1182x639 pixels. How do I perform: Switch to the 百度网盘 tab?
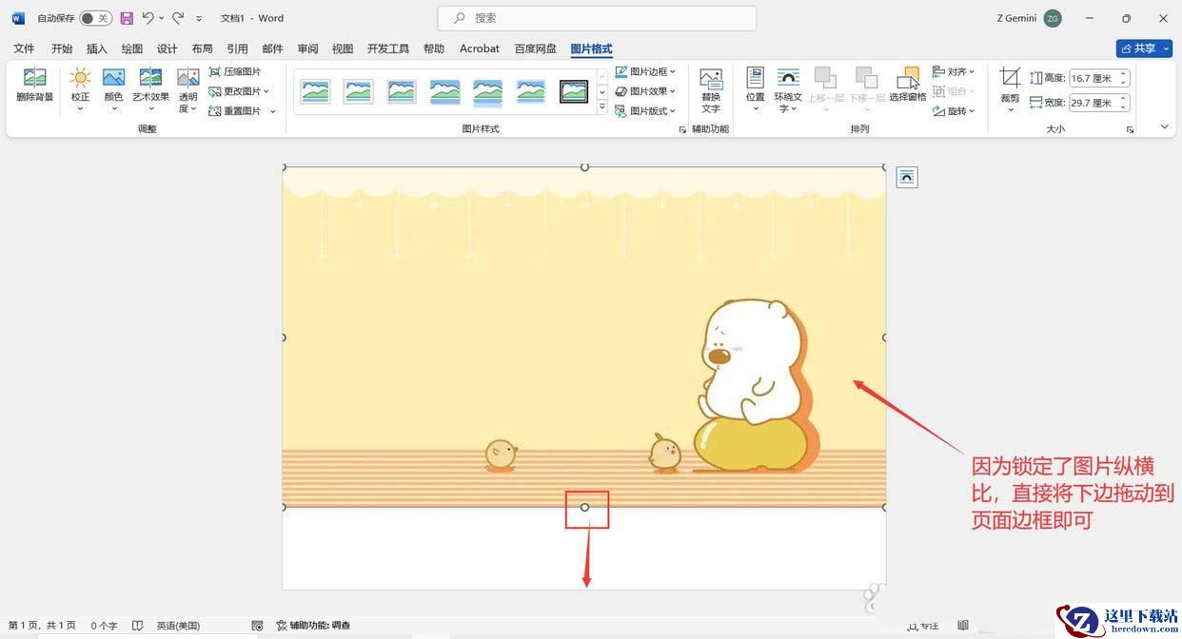click(x=536, y=48)
